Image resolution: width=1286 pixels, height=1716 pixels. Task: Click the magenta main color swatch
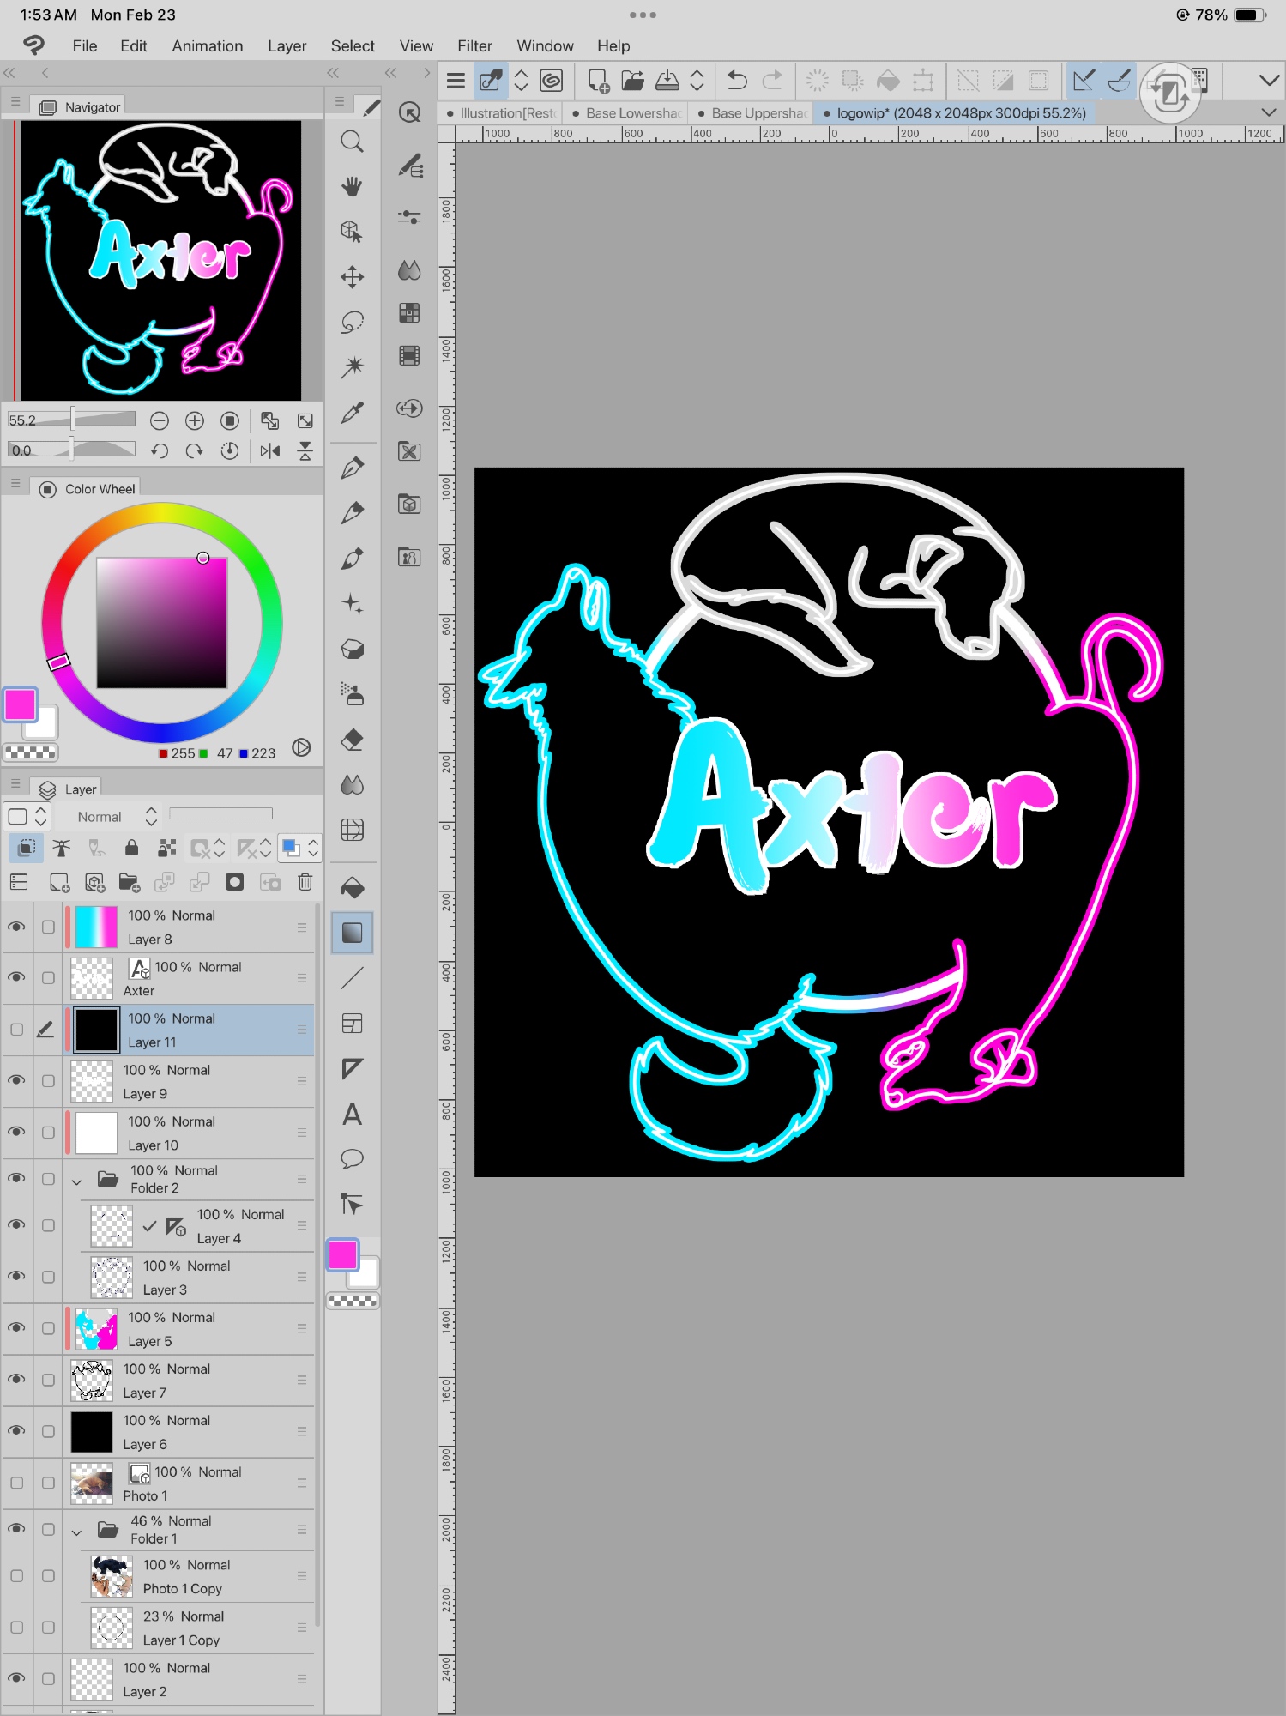21,705
